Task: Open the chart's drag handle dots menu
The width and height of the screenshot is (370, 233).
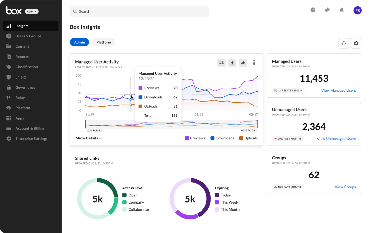Action: [x=254, y=63]
